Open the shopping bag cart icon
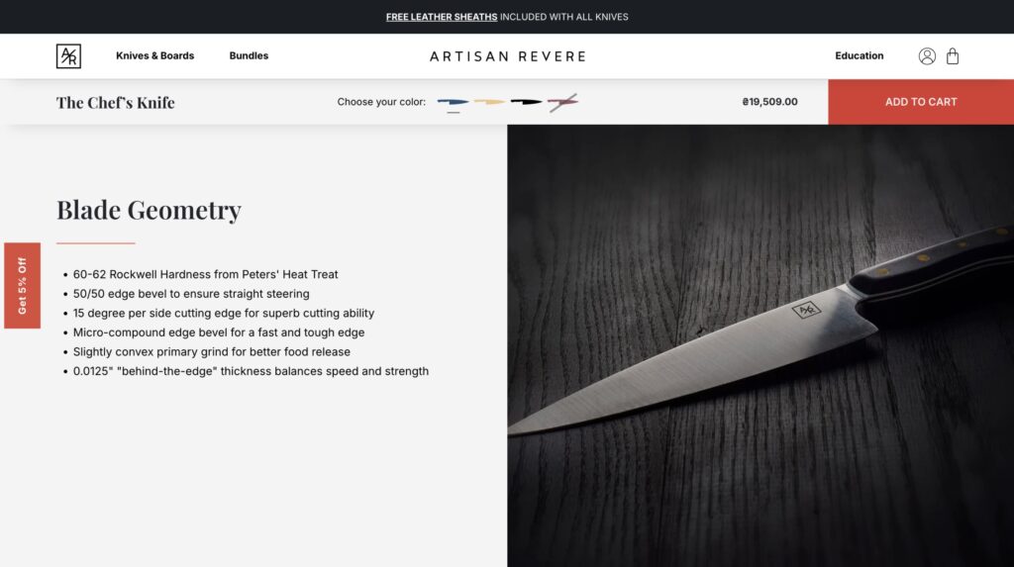 point(953,56)
